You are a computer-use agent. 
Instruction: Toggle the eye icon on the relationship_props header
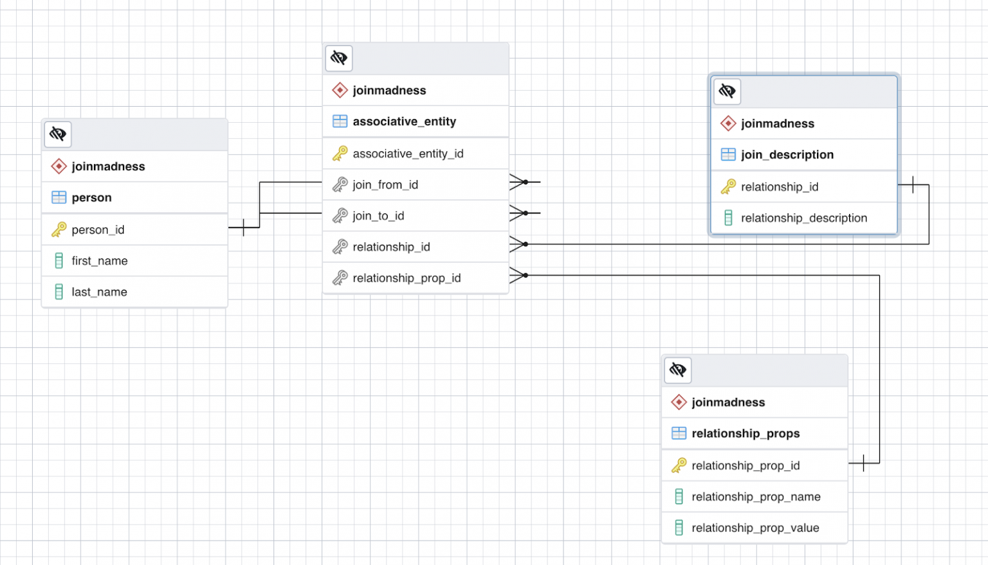click(x=677, y=370)
